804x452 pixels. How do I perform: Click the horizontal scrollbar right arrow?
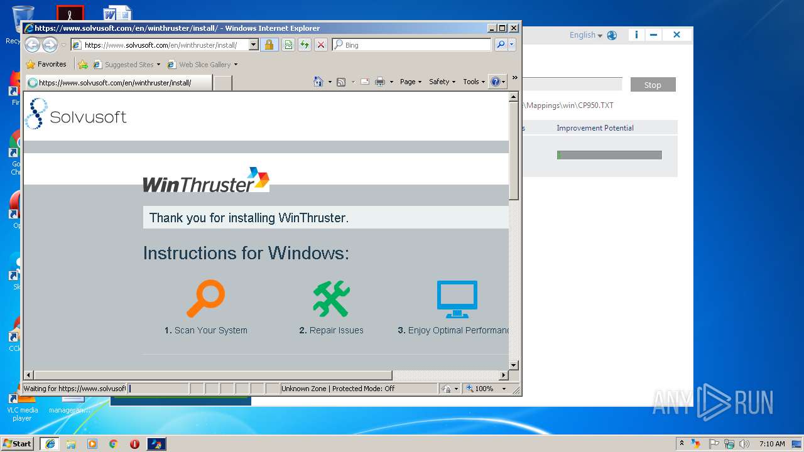tap(503, 375)
